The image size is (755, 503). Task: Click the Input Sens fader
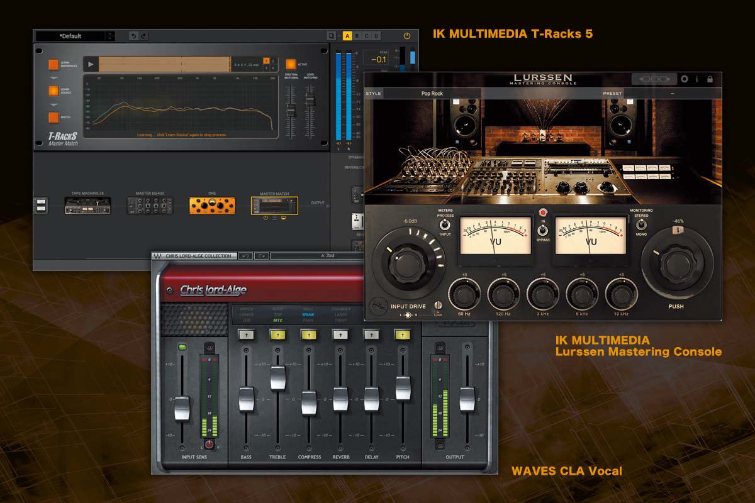coord(182,409)
